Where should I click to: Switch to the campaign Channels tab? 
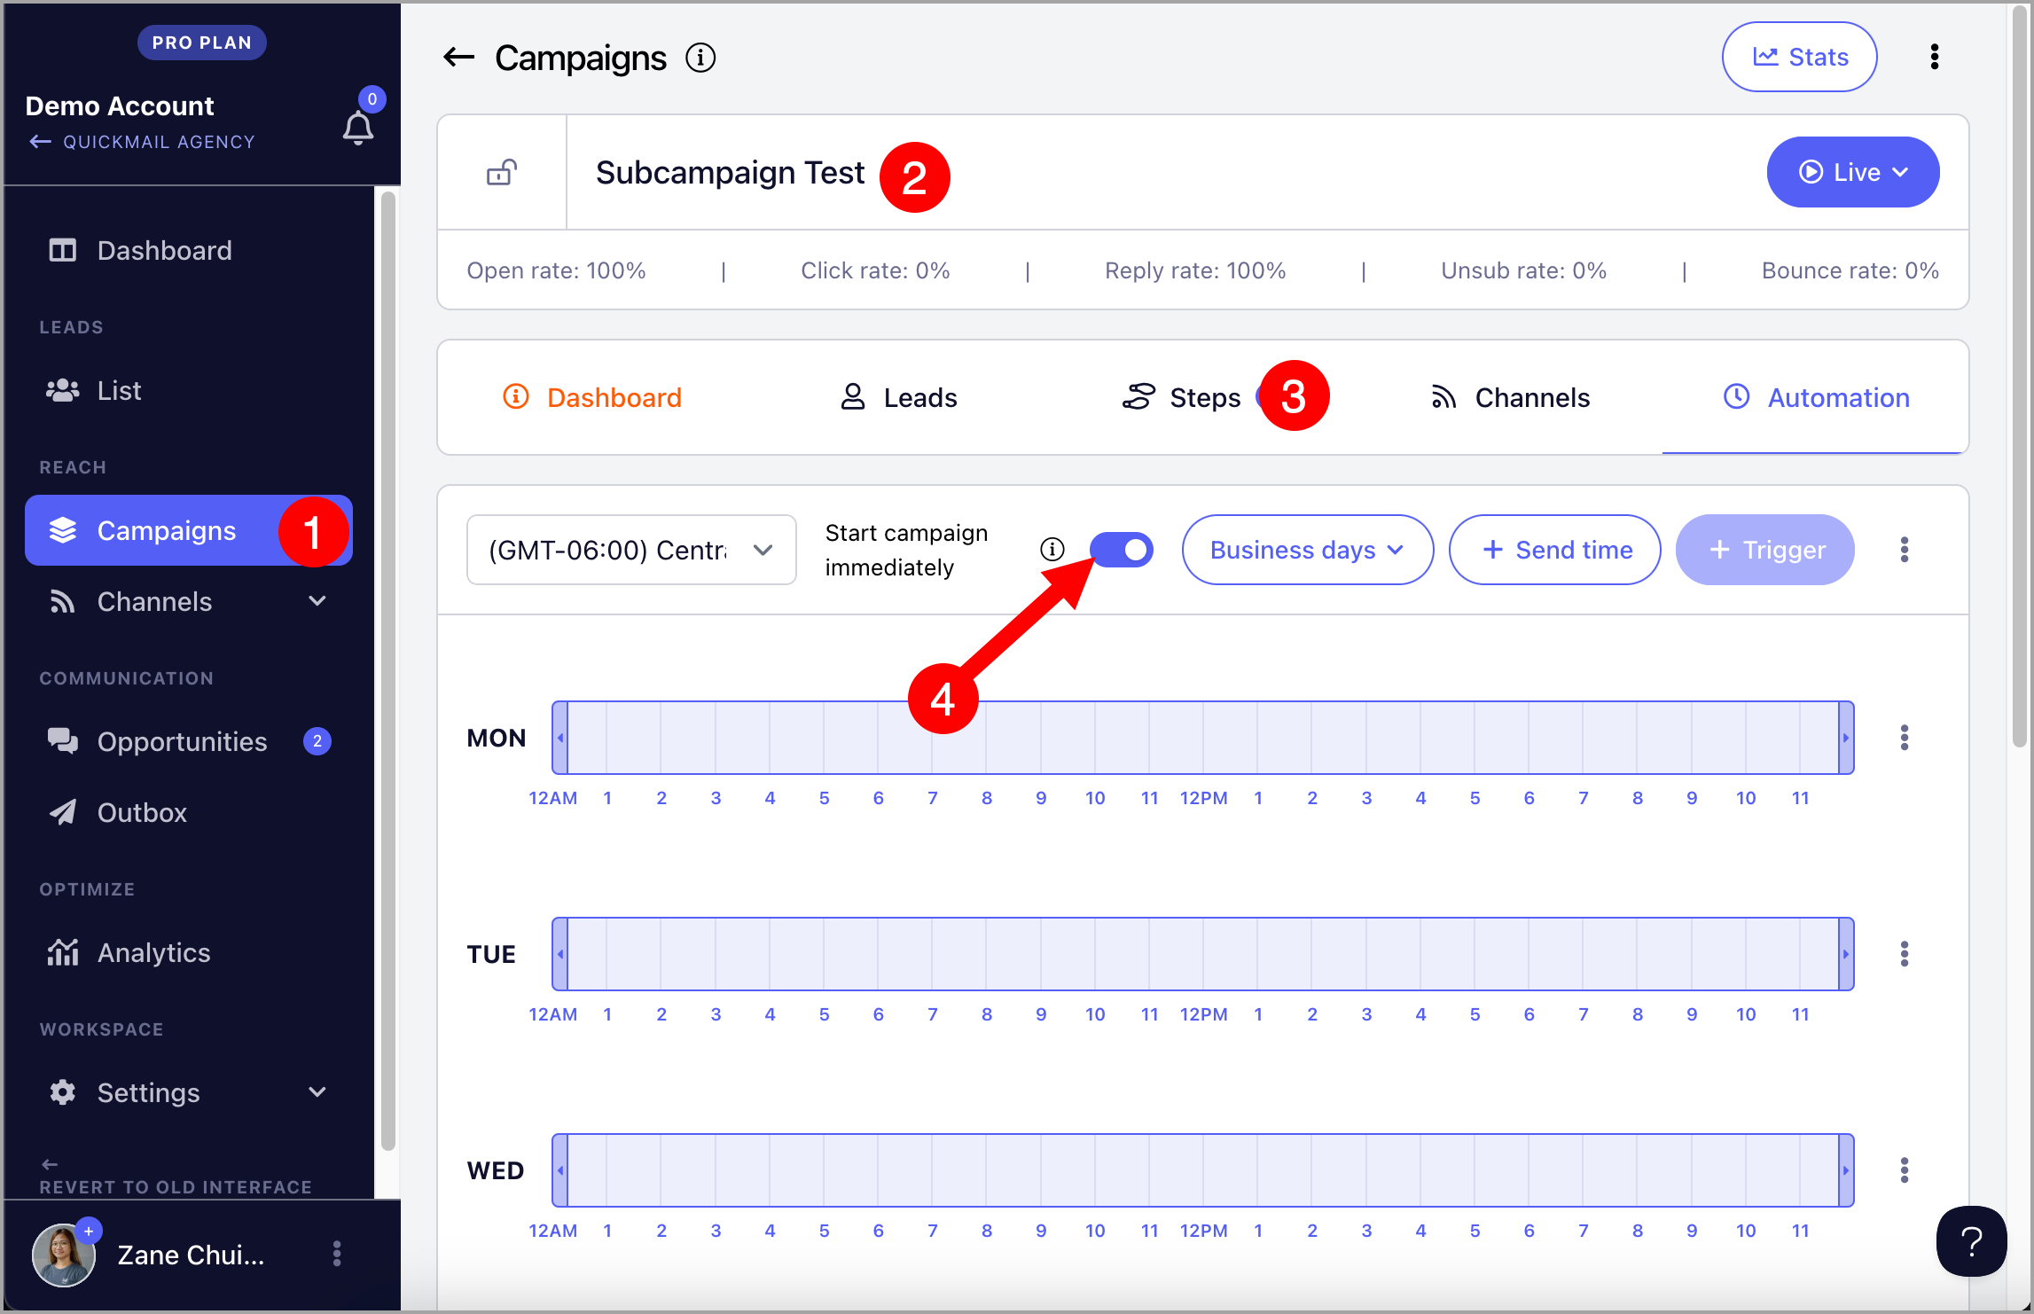pos(1510,397)
